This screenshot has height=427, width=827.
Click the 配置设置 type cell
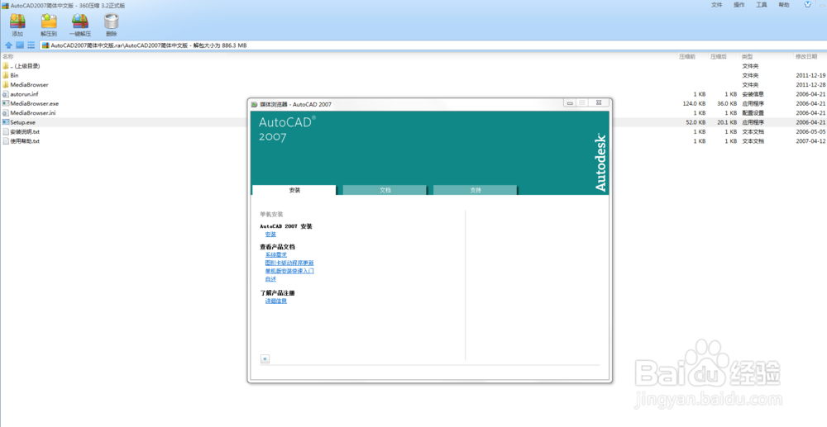click(753, 112)
